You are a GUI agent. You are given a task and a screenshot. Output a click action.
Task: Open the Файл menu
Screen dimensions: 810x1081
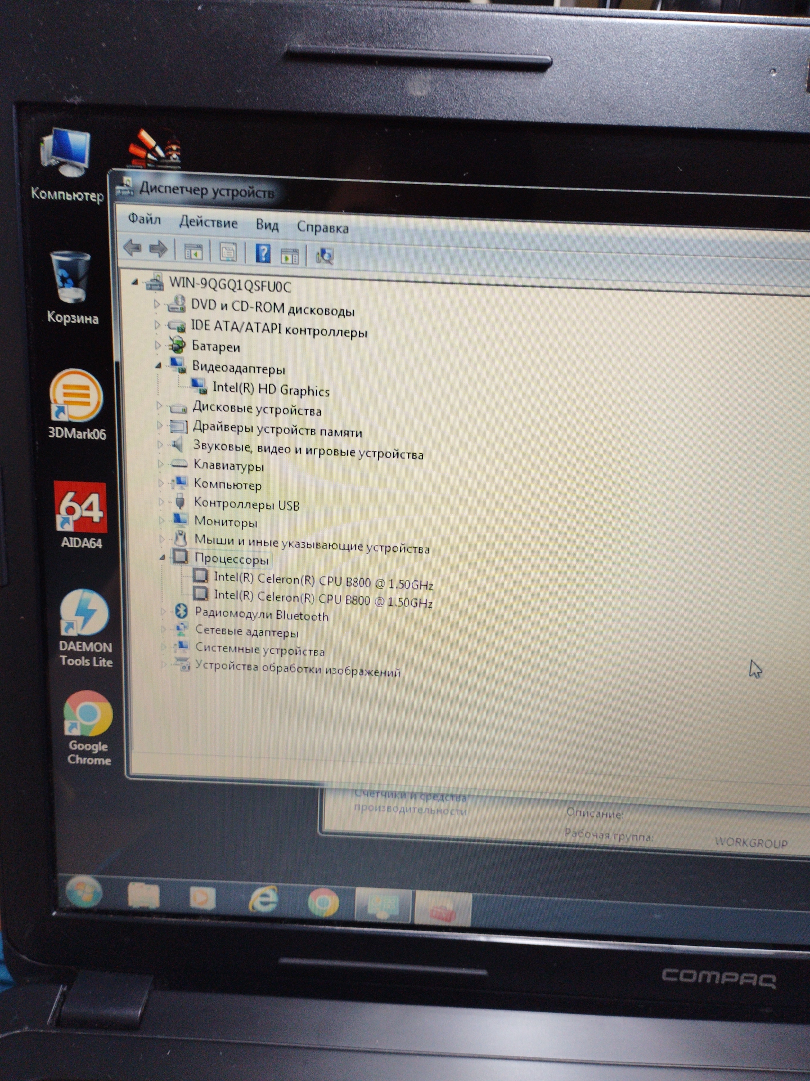point(144,219)
